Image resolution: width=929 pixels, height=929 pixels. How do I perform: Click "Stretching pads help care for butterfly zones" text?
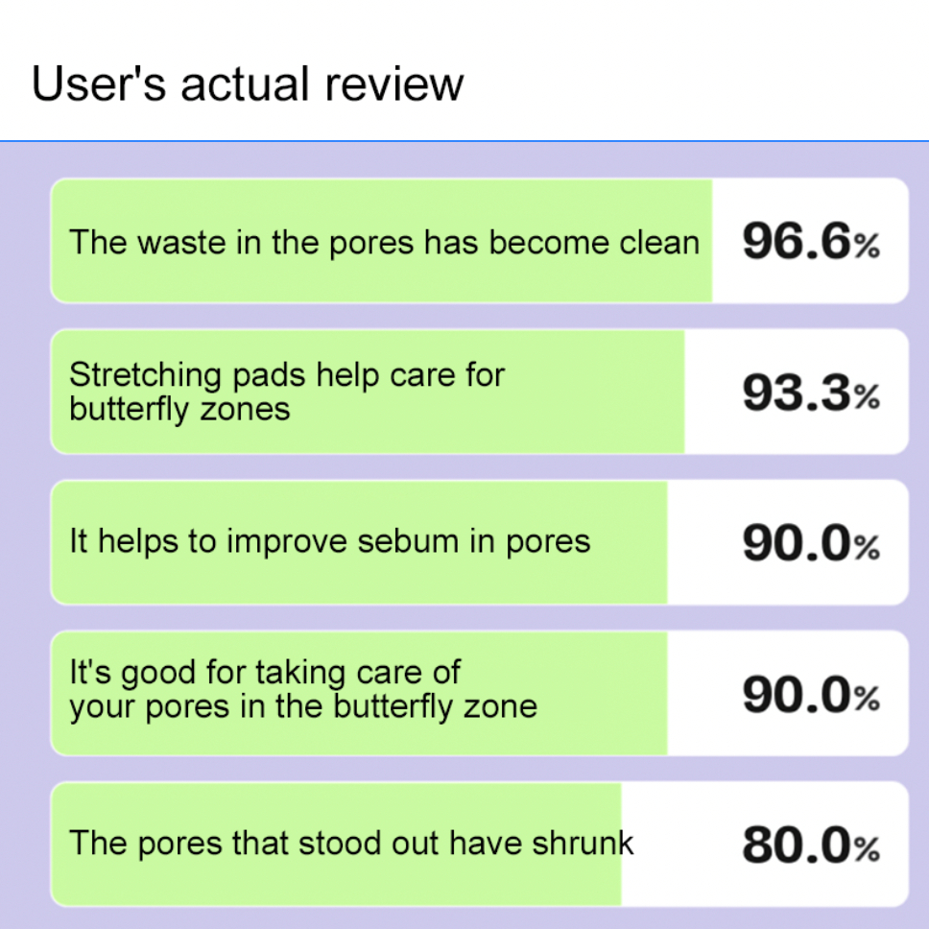pos(287,392)
